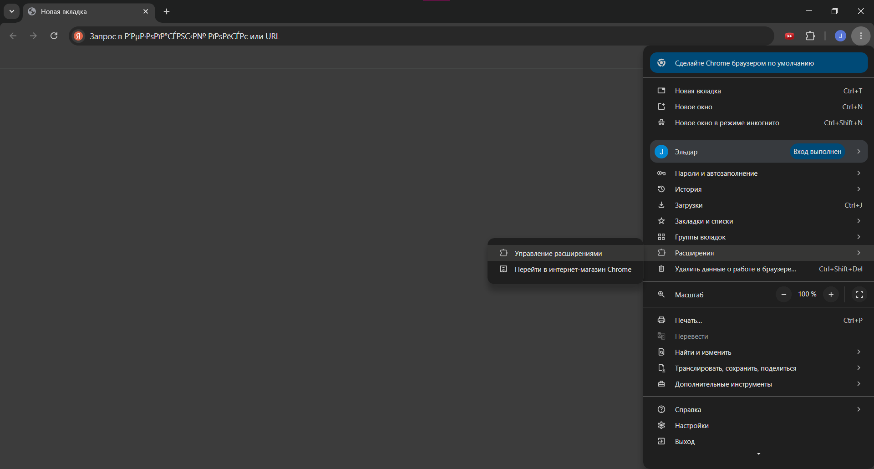The width and height of the screenshot is (874, 469).
Task: Open Дополнительные инструменты submenu
Action: [759, 384]
